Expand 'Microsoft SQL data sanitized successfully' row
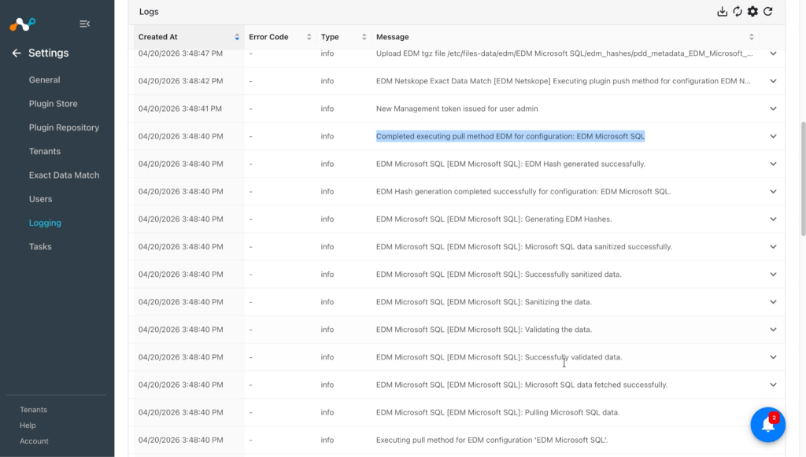The image size is (806, 457). [x=773, y=246]
